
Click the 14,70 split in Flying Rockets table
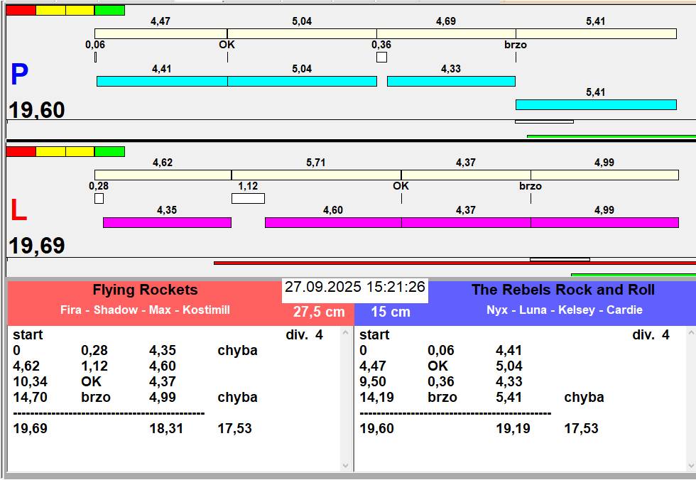[x=30, y=397]
